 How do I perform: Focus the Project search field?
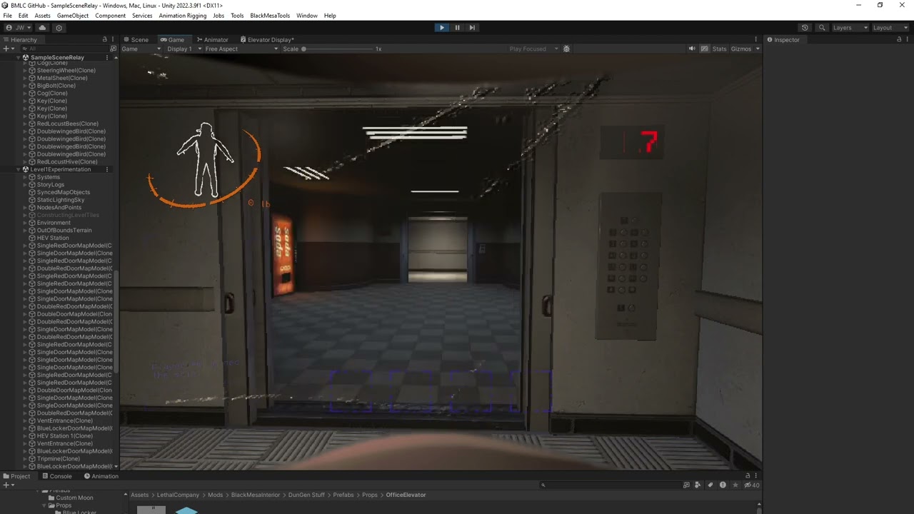tap(610, 485)
